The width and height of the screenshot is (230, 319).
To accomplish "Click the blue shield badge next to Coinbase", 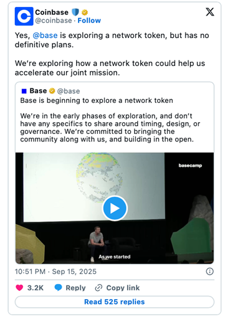I will (75, 12).
